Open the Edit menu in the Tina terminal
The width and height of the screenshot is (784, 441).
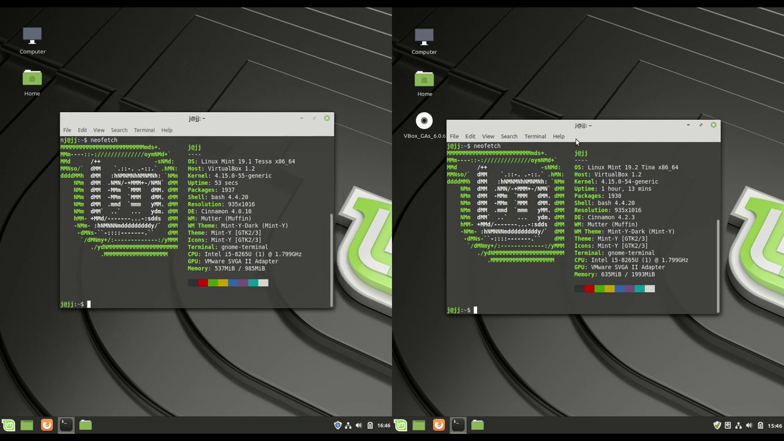tap(470, 136)
